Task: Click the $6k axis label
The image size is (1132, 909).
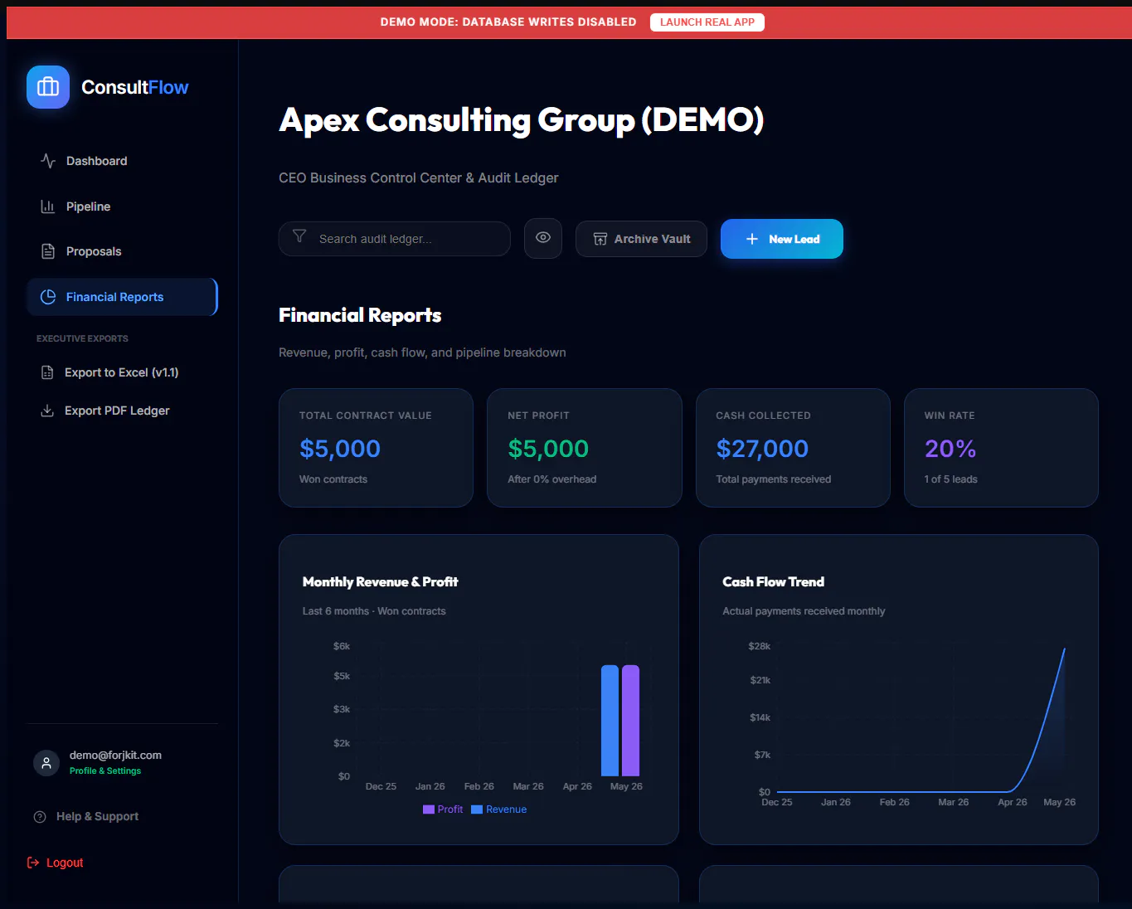Action: [x=342, y=646]
